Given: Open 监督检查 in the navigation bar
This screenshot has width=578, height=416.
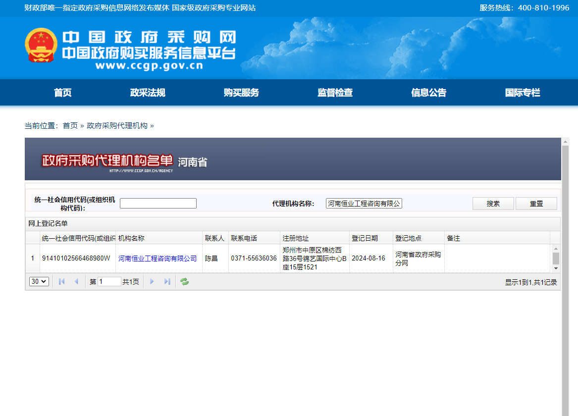Looking at the screenshot, I should coord(335,93).
